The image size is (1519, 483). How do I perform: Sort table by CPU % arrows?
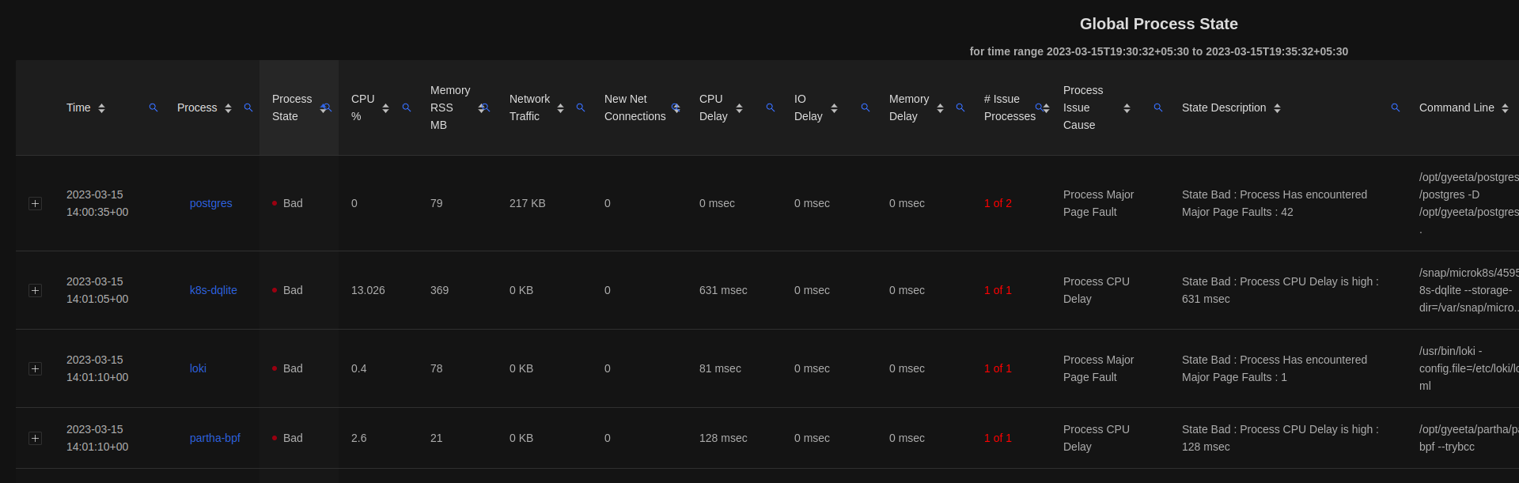coord(385,108)
